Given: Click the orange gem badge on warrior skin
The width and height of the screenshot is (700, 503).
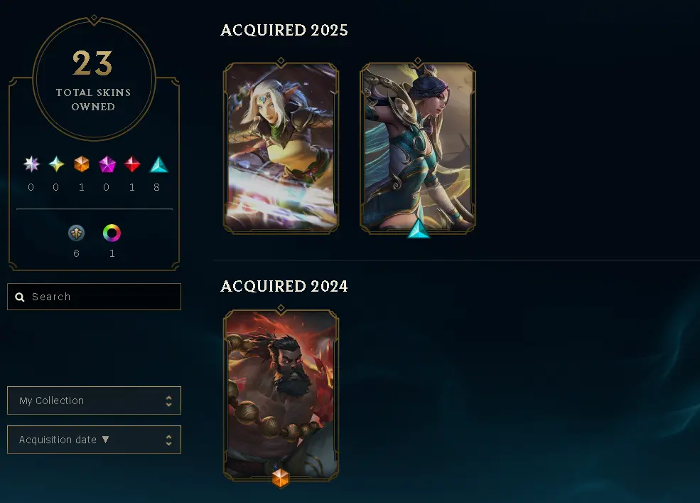Looking at the screenshot, I should [x=281, y=477].
